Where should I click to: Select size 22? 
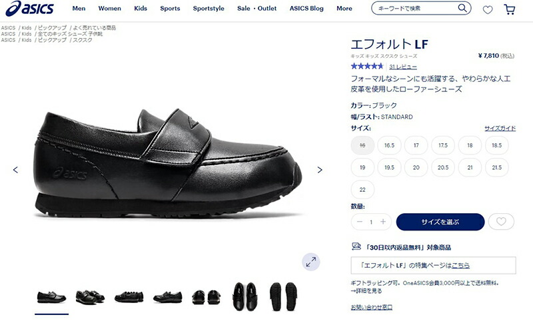(362, 190)
